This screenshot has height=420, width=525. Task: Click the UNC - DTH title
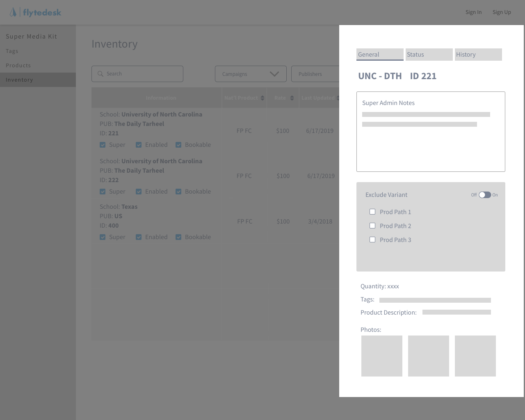point(380,76)
